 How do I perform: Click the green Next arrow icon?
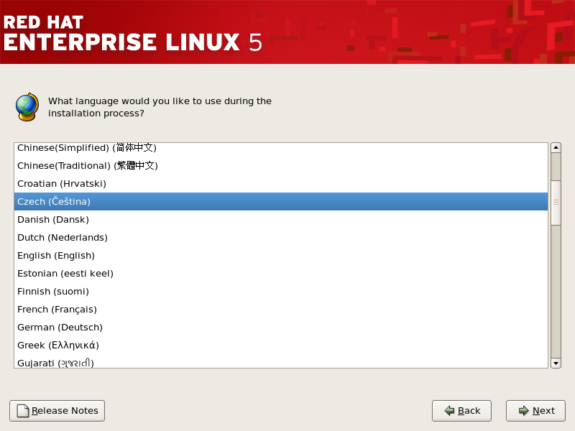pyautogui.click(x=524, y=411)
